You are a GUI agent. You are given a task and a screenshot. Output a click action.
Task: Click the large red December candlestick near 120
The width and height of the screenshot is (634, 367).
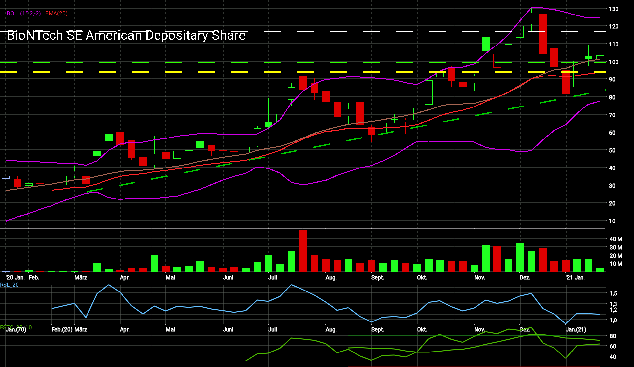[543, 34]
